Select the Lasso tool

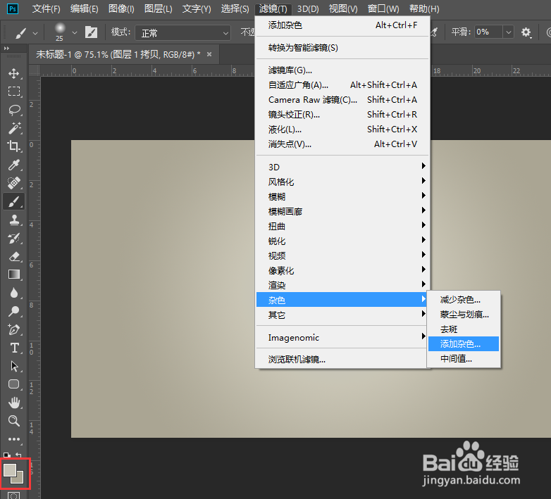click(13, 110)
